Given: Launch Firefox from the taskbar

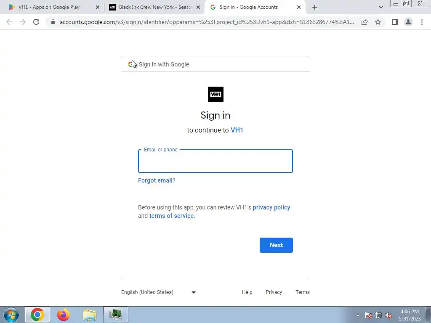Looking at the screenshot, I should click(64, 315).
